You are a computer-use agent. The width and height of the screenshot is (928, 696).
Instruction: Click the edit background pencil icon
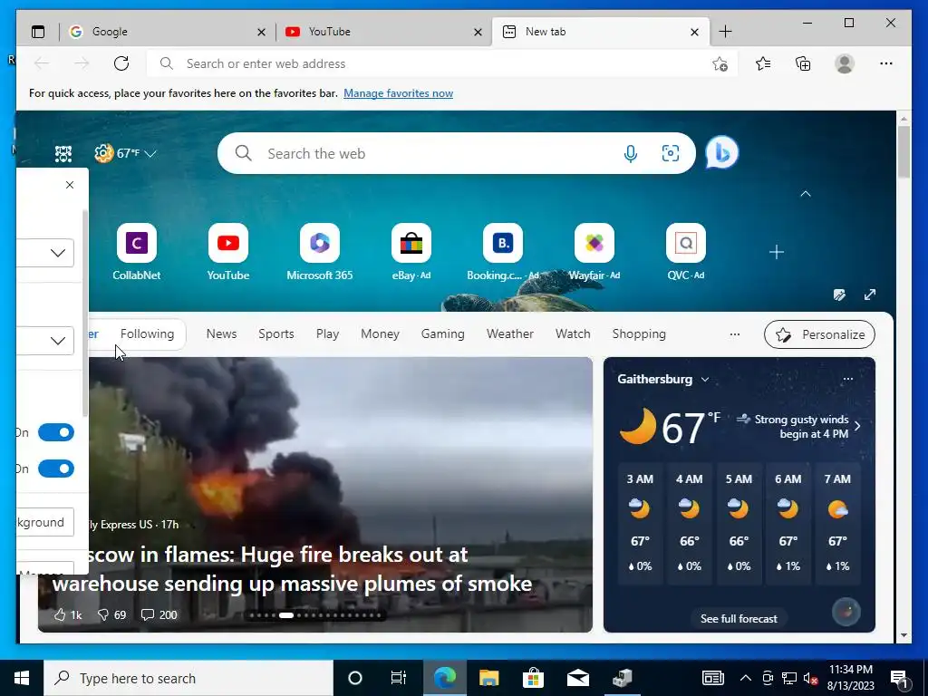[839, 295]
